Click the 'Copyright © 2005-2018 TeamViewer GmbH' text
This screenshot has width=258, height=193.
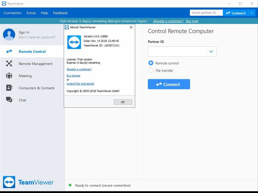93,91
